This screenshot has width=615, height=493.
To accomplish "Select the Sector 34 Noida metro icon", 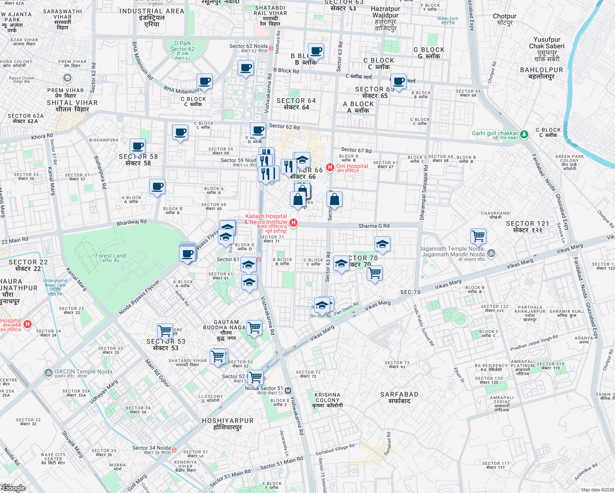I will click(x=174, y=451).
